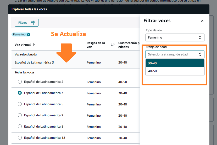Screen dimensions: 217x145
Task: Open the Tipo de voz dropdown
Action: pyautogui.click(x=175, y=37)
